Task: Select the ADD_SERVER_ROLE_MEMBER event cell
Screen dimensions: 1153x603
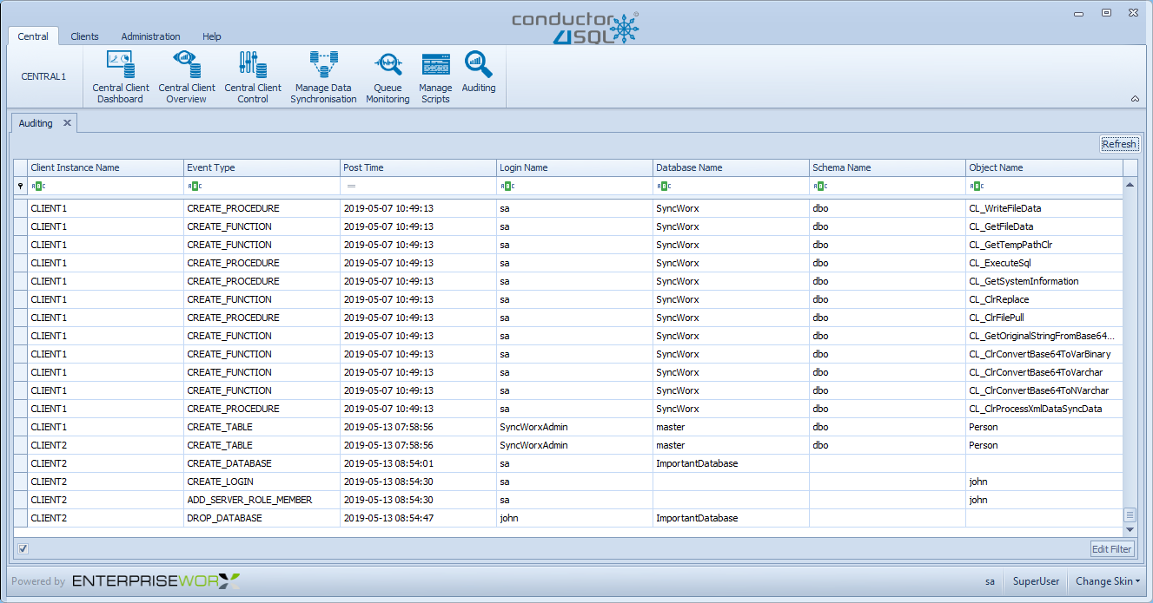Action: (262, 500)
